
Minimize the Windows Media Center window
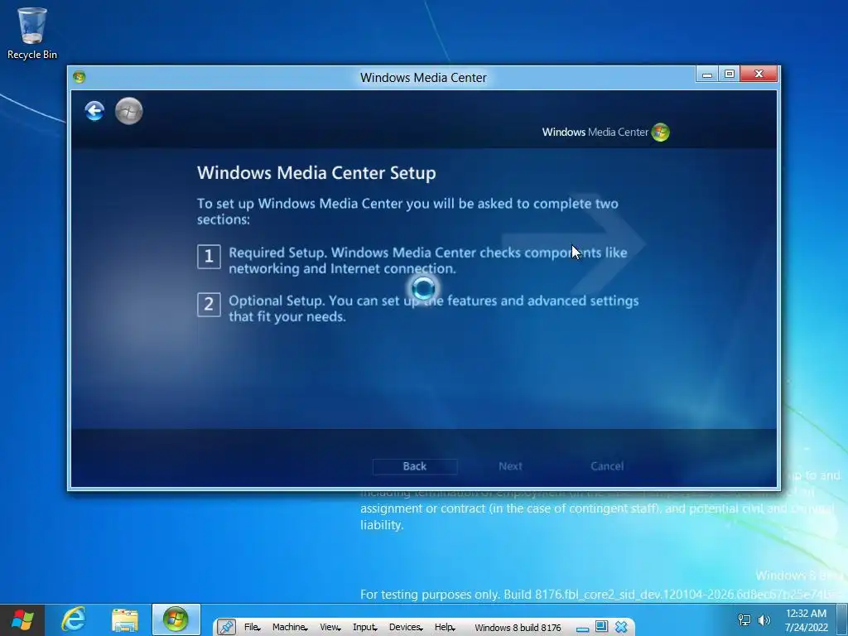point(707,74)
